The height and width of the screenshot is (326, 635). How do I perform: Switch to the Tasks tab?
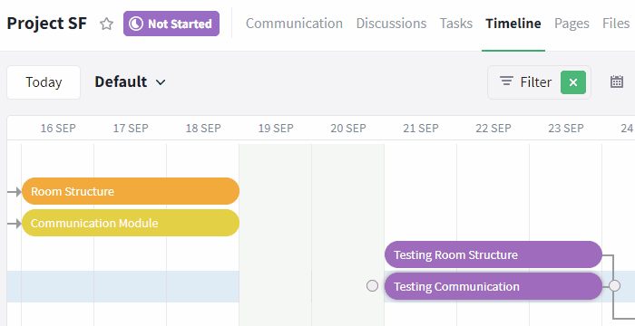coord(456,24)
